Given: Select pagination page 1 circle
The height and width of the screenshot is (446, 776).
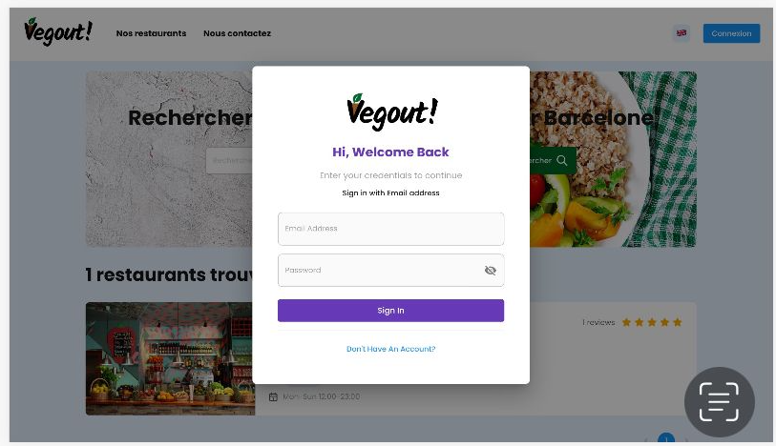Looking at the screenshot, I should [666, 437].
